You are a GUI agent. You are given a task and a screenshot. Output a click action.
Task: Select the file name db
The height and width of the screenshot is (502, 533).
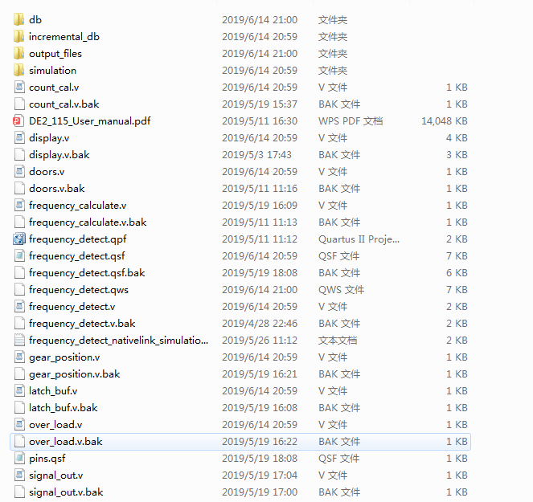click(35, 20)
